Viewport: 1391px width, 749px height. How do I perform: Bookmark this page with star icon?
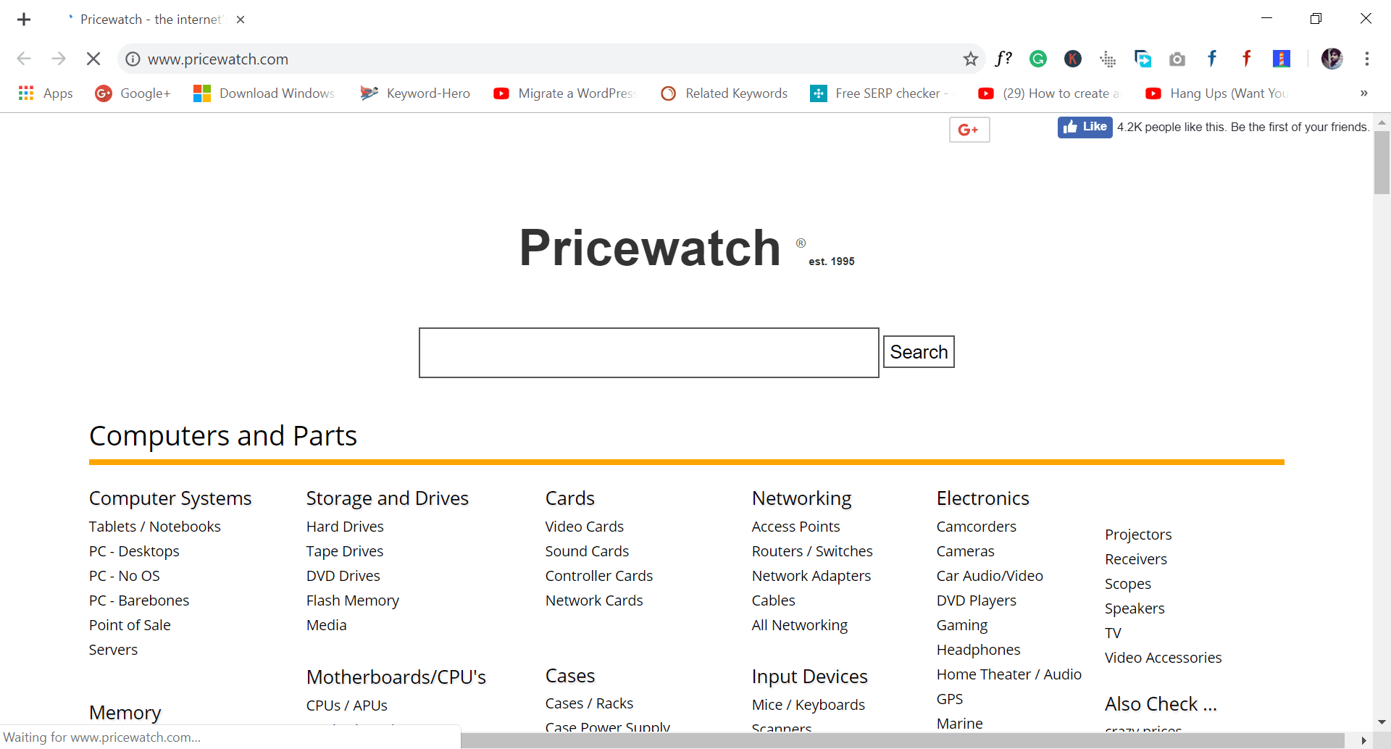[x=970, y=59]
